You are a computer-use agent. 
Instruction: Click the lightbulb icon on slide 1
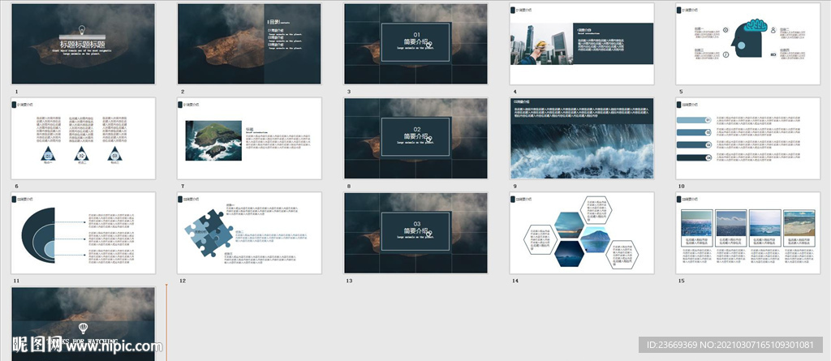tap(82, 30)
